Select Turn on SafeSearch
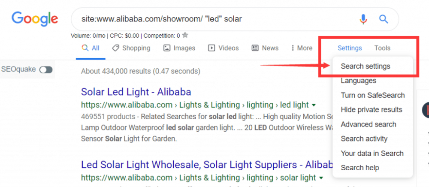 [372, 95]
